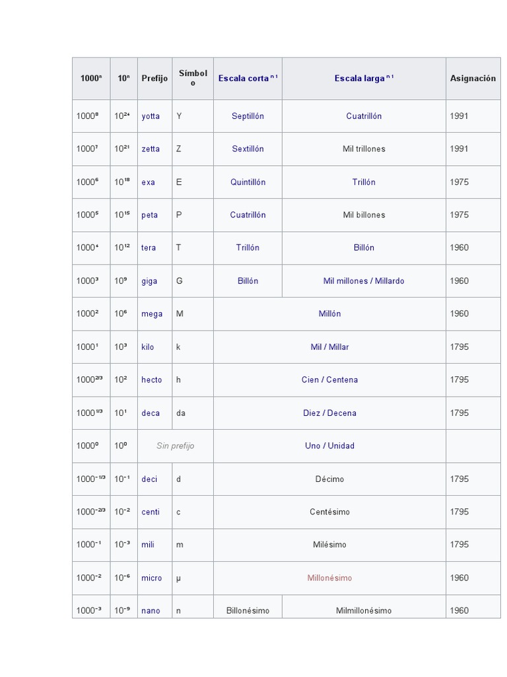Click the zetta prefix link
Viewport: 507px width, 677px height.
click(x=151, y=149)
